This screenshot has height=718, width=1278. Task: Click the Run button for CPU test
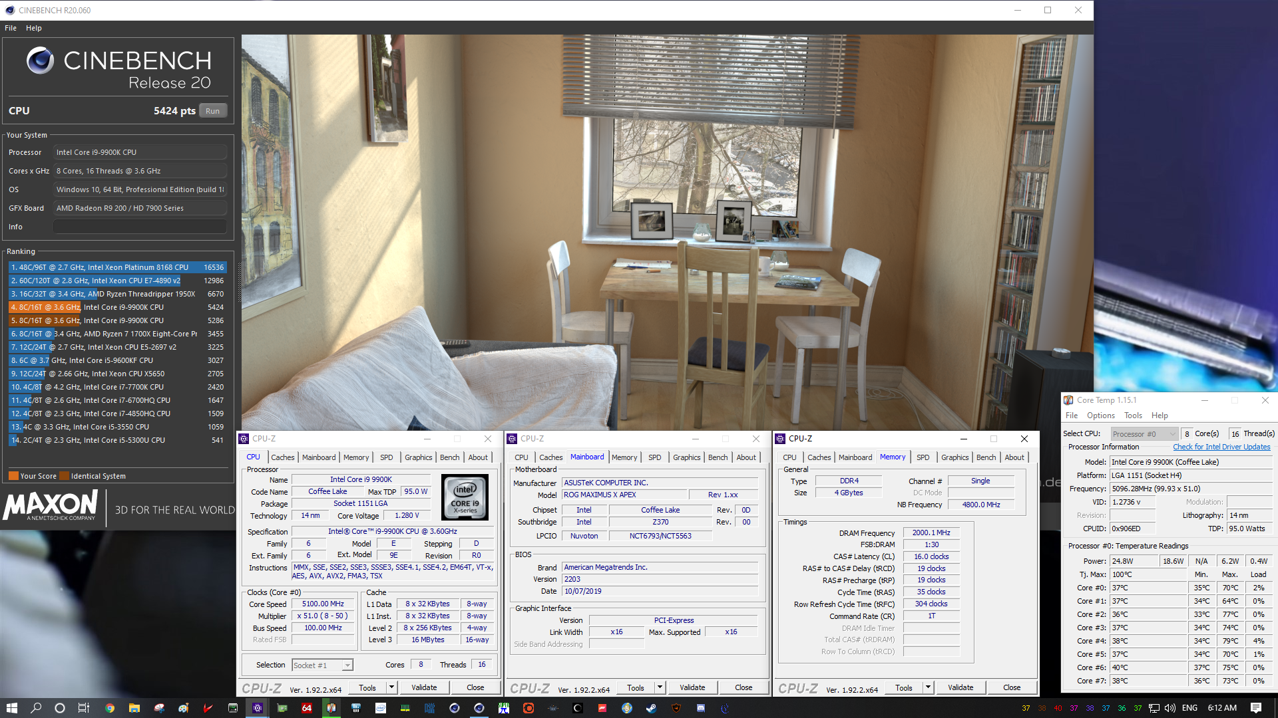(212, 111)
